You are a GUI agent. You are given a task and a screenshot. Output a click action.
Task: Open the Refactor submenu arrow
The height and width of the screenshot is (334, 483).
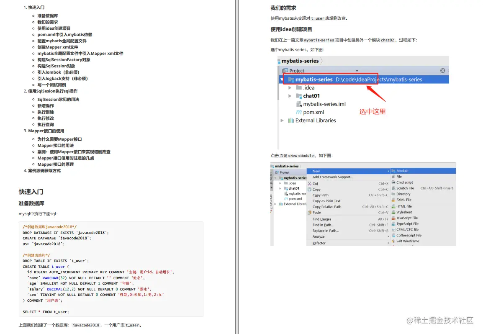point(388,243)
